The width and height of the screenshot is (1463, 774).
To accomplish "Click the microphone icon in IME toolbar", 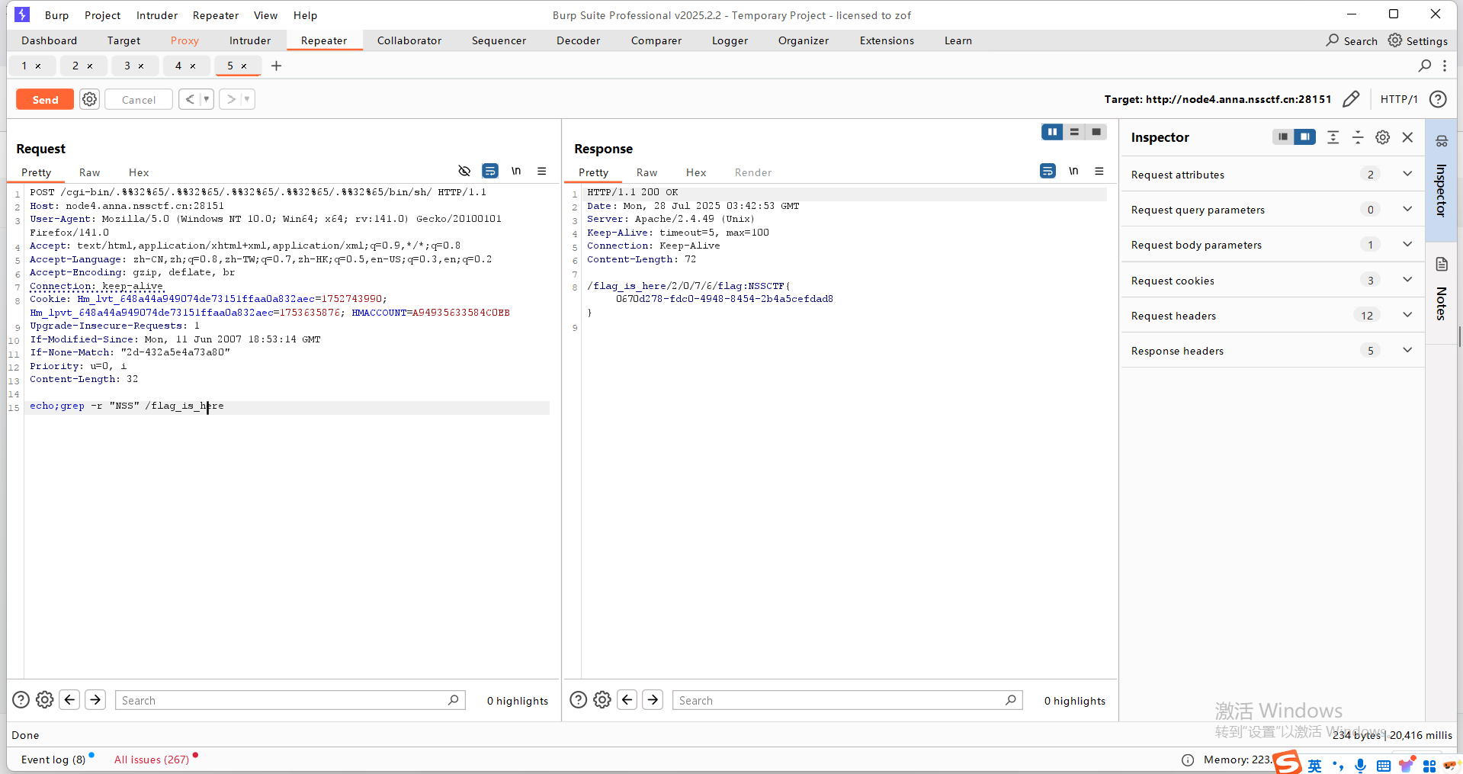I will (1360, 766).
